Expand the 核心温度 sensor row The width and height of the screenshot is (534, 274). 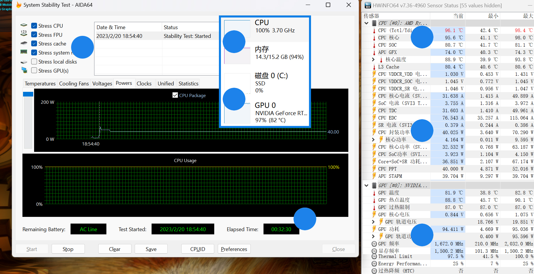tap(373, 59)
